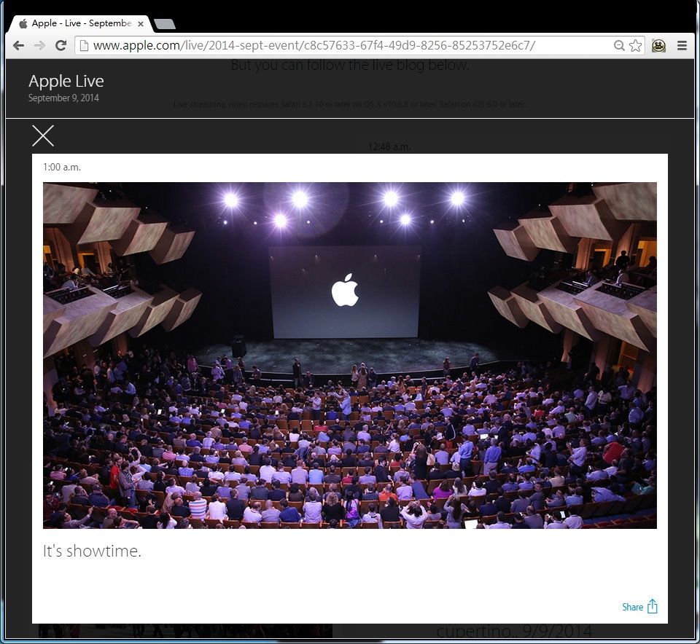Open the browser extension icon
This screenshot has width=700, height=644.
(x=658, y=45)
